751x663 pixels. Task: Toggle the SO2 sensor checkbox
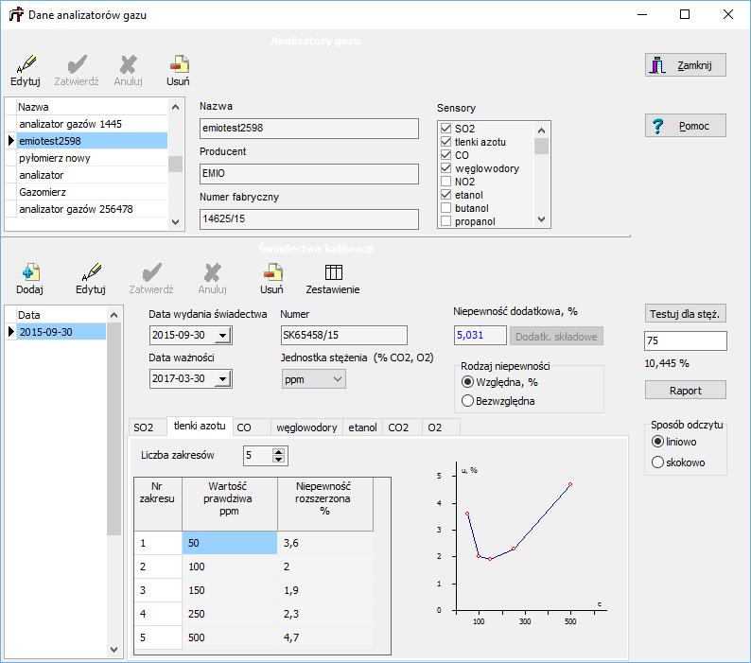point(445,128)
